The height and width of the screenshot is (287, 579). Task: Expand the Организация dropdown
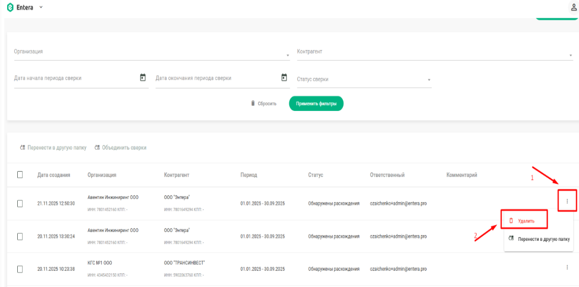(152, 52)
